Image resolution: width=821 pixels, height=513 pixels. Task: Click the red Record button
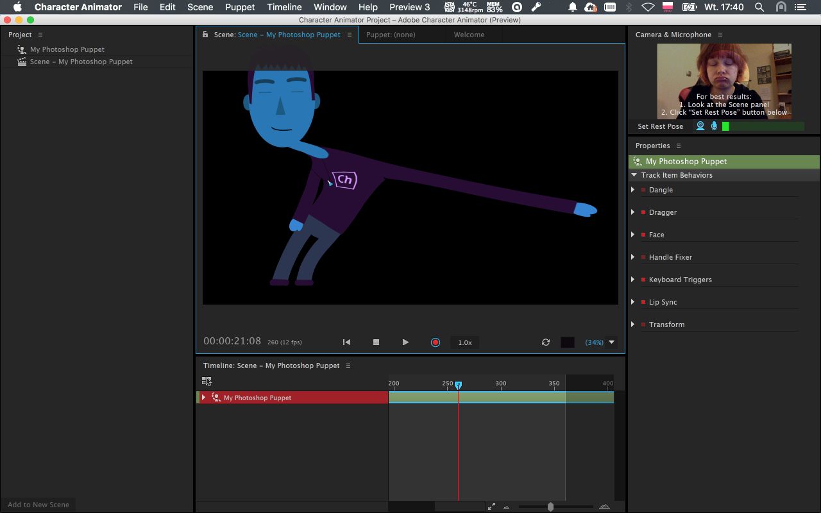(x=436, y=342)
